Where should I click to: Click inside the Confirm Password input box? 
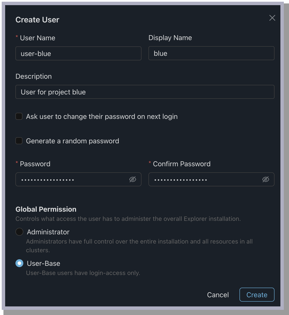tap(205, 179)
